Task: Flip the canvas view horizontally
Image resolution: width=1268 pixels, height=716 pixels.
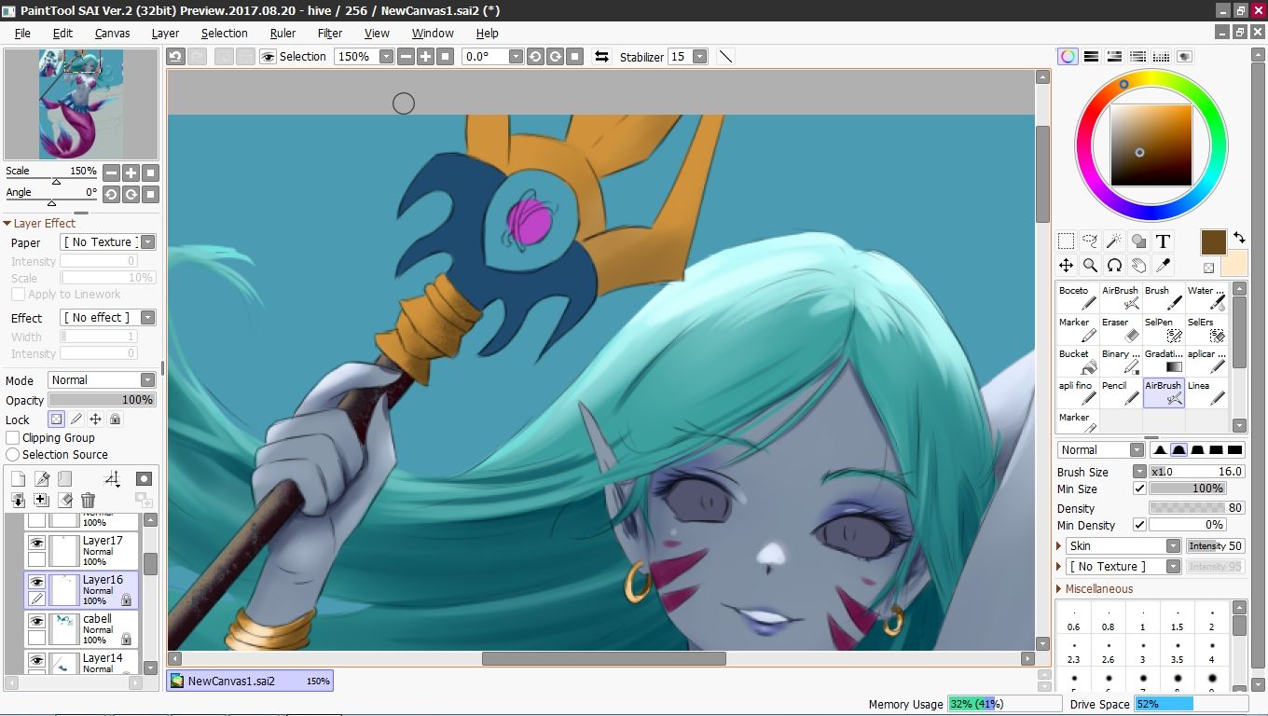Action: [x=601, y=57]
